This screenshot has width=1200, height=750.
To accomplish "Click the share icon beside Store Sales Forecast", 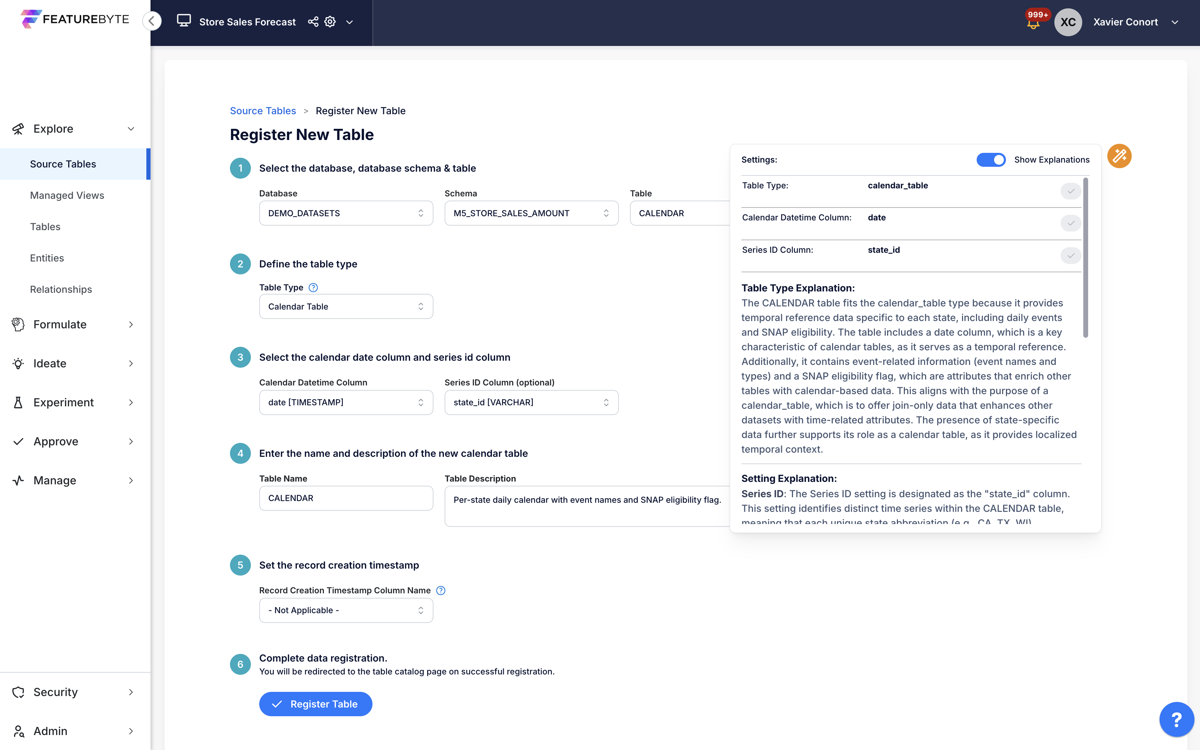I will coord(313,22).
